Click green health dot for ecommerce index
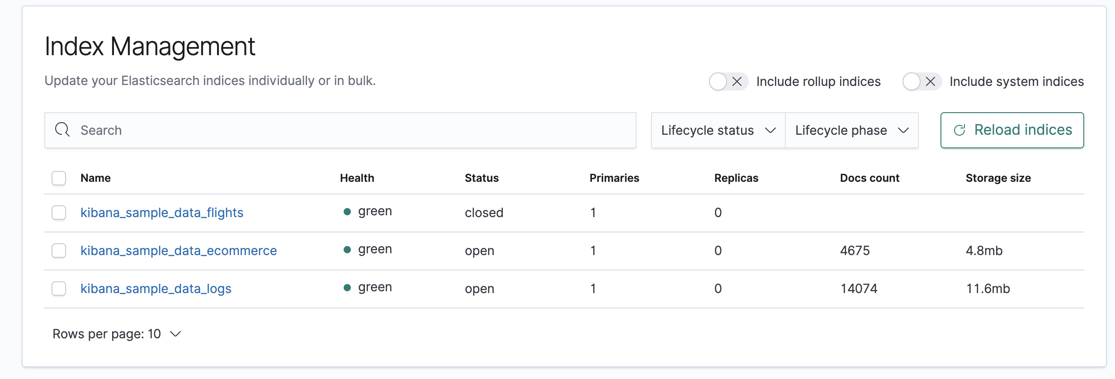This screenshot has width=1115, height=379. click(x=347, y=250)
